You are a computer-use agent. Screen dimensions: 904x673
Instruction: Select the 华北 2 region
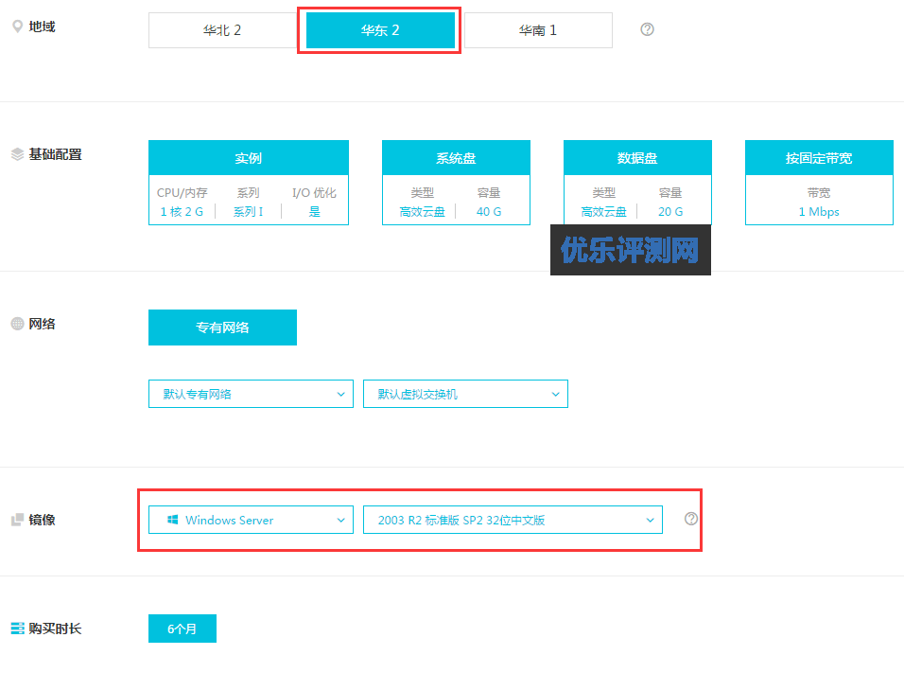[x=222, y=30]
